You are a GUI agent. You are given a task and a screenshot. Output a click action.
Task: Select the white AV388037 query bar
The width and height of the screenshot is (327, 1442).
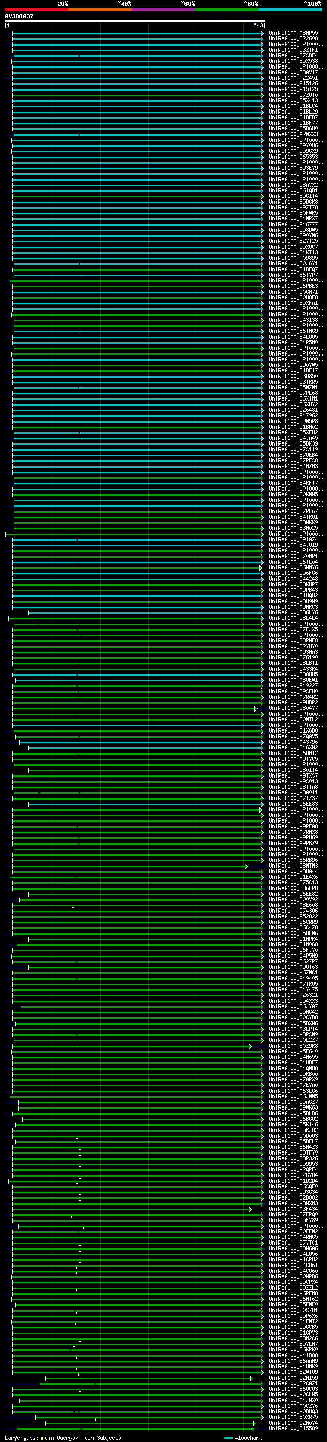click(134, 20)
